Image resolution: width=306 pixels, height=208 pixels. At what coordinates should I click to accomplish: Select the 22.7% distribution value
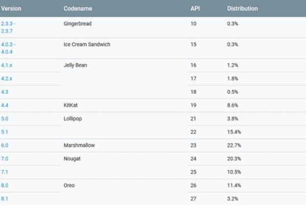(234, 145)
